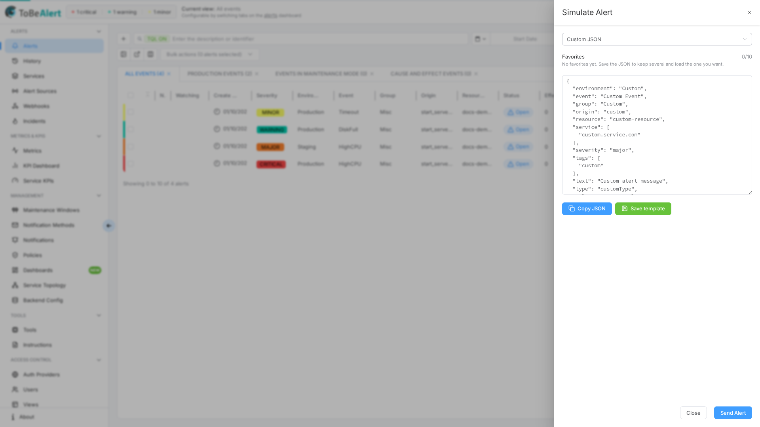Click the Start Date field
The image size is (760, 427).
(525, 39)
